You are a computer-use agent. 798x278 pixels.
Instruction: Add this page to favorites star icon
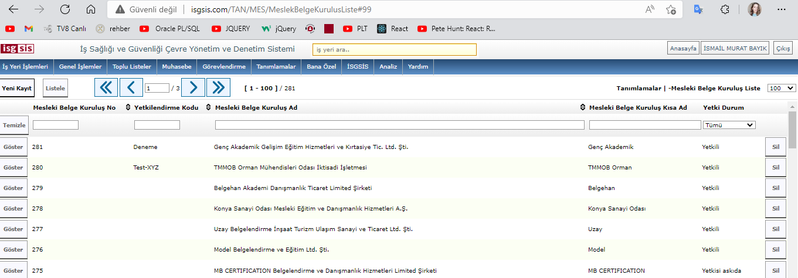[671, 10]
